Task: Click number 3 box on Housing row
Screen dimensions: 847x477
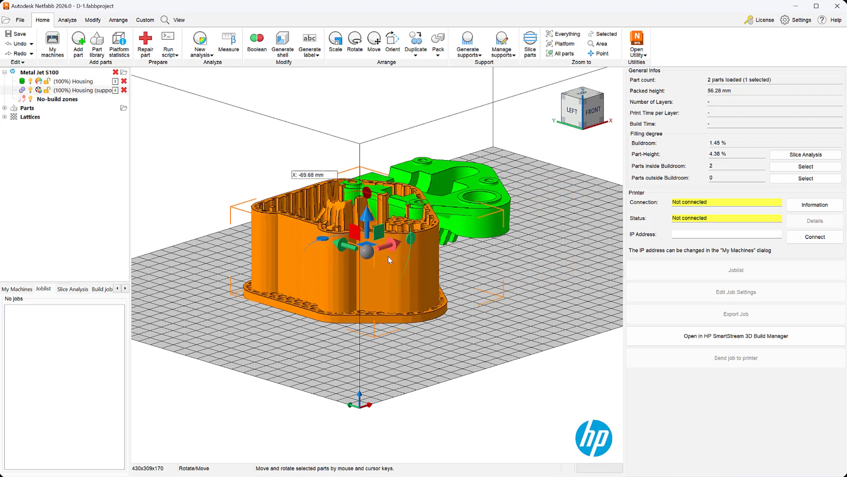Action: coord(115,81)
